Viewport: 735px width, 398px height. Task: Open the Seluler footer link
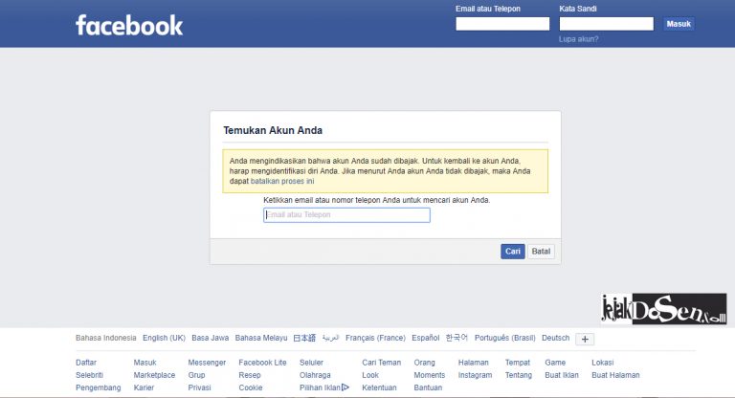311,363
